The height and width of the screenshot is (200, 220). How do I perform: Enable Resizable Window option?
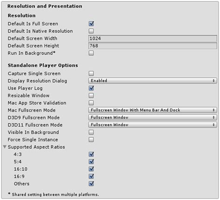tap(91, 96)
